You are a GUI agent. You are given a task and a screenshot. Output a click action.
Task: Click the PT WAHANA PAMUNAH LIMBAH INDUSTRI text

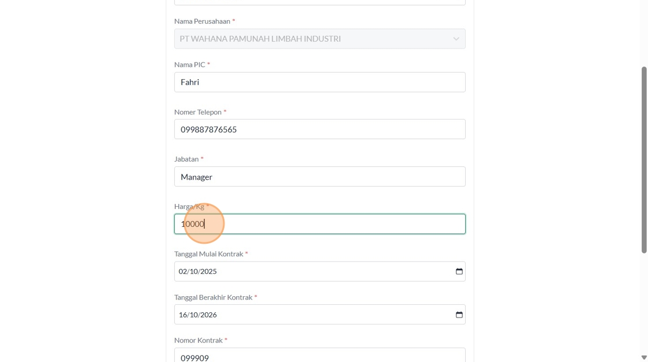[x=260, y=39]
